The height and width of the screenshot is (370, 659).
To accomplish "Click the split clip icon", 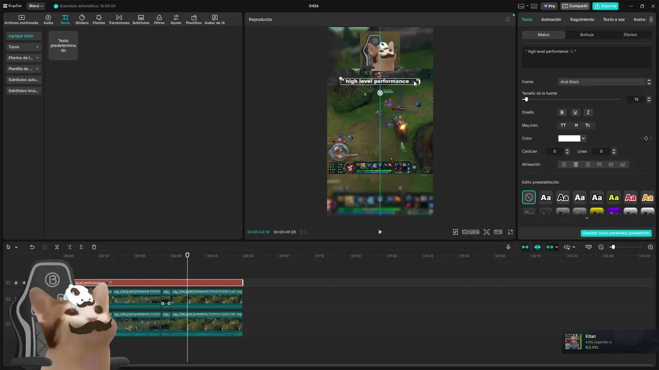I will click(x=57, y=247).
